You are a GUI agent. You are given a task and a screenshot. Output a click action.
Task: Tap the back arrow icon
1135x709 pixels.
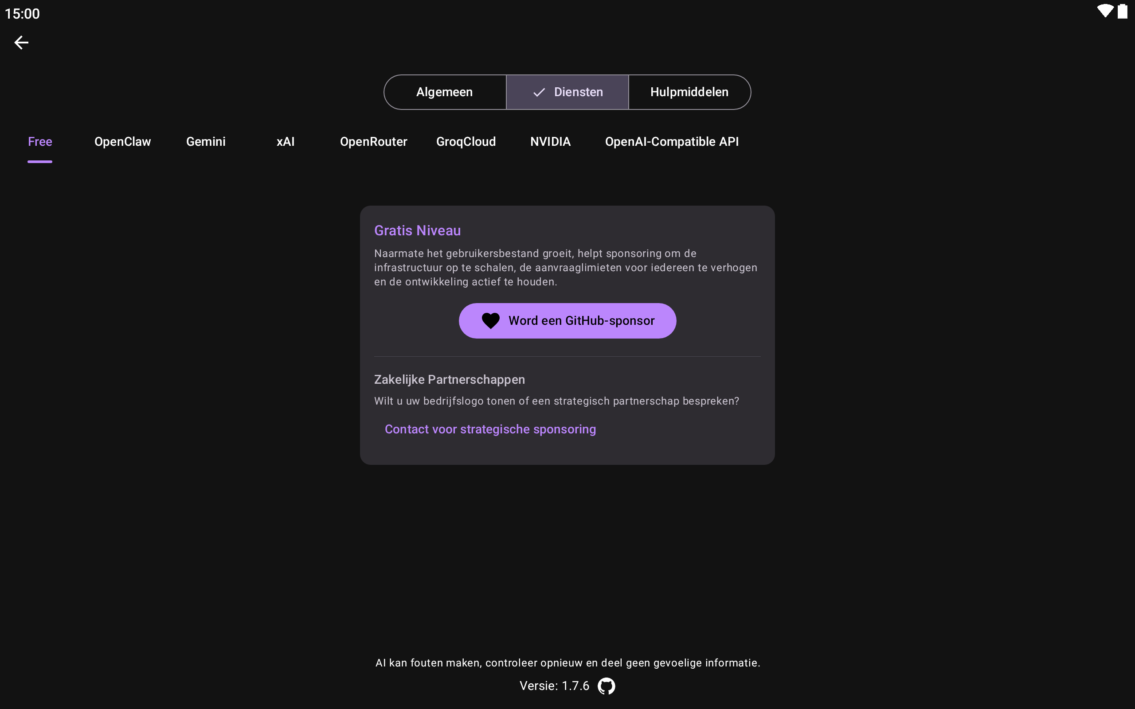[21, 43]
